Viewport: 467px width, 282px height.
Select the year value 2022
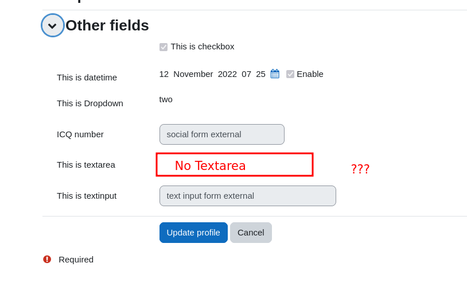tap(227, 74)
